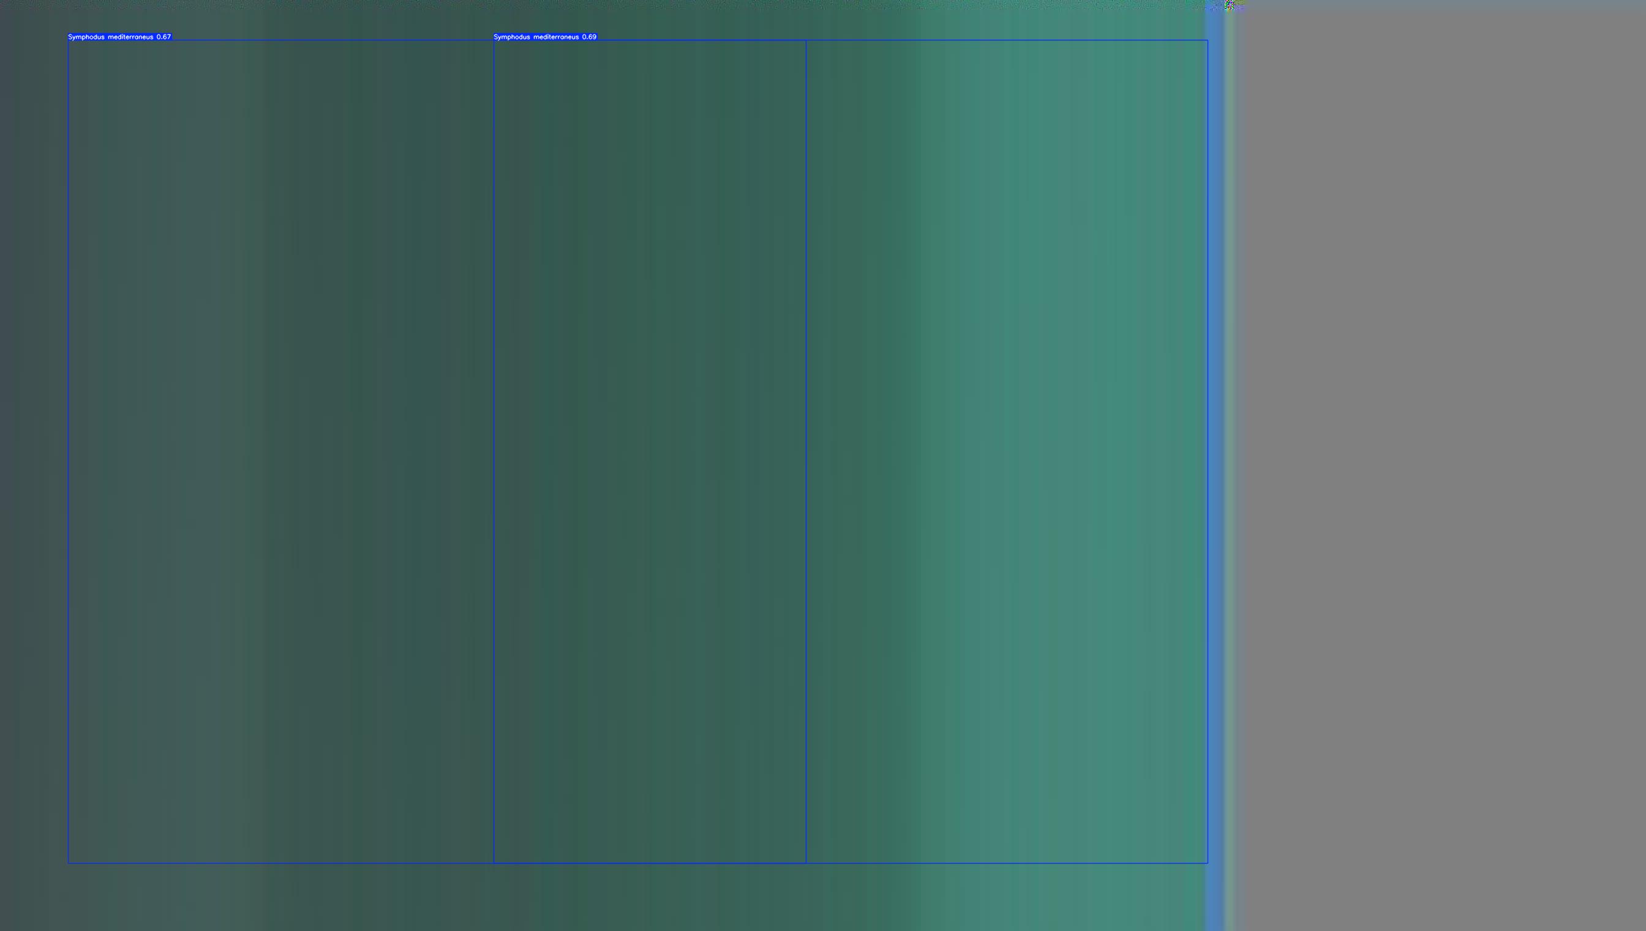Click the confidence value 0.69 in the label
Image resolution: width=1646 pixels, height=931 pixels.
pyautogui.click(x=589, y=37)
